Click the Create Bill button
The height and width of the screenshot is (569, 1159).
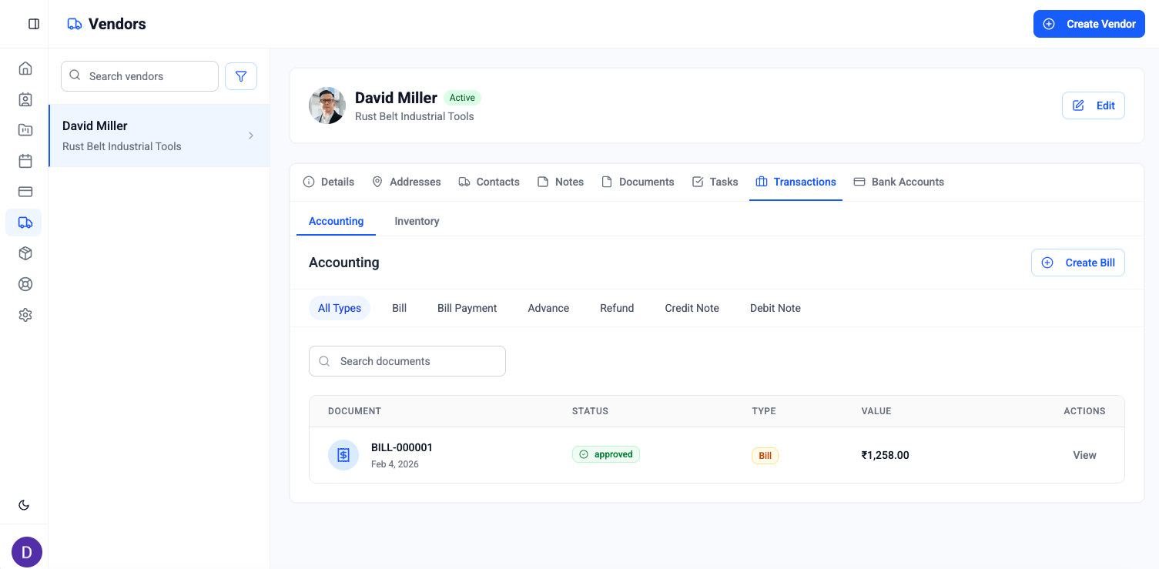tap(1078, 263)
